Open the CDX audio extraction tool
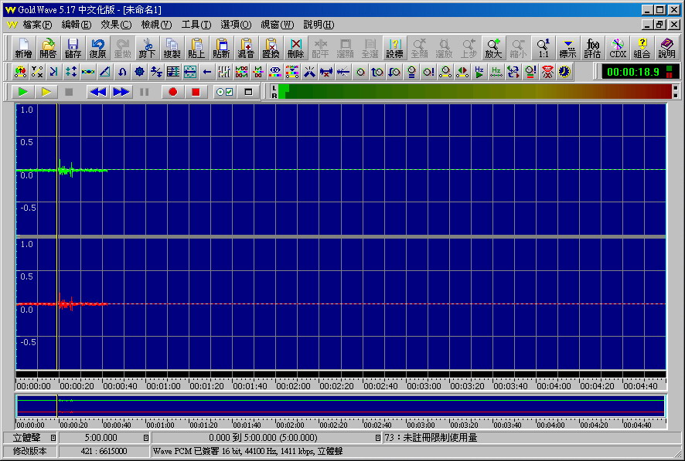 (618, 48)
